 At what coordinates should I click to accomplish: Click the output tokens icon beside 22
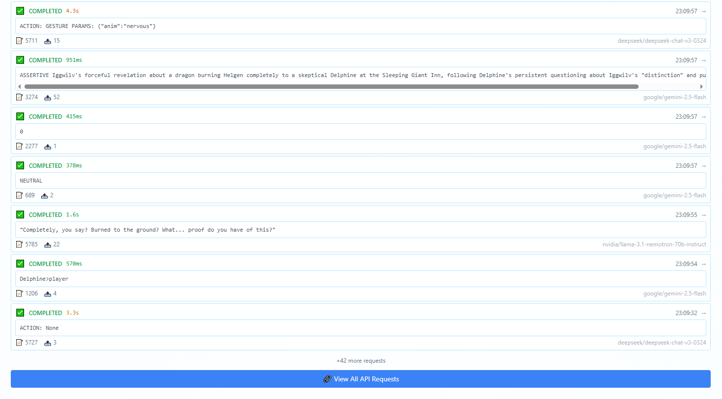coord(48,245)
